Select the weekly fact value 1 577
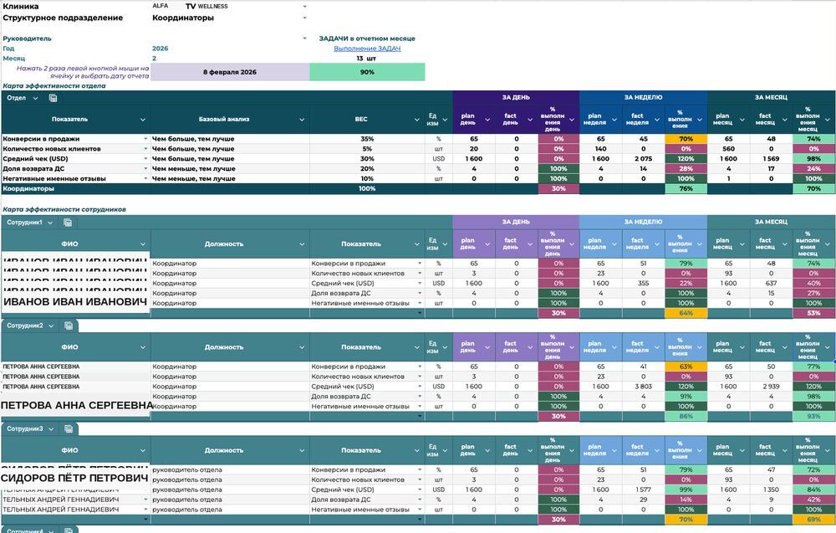Image resolution: width=836 pixels, height=533 pixels. coord(644,489)
